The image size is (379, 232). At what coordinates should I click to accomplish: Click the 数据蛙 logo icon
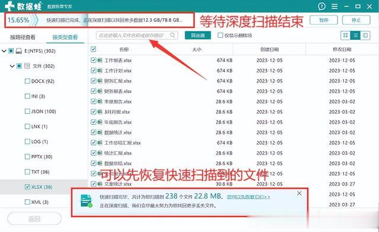click(9, 6)
